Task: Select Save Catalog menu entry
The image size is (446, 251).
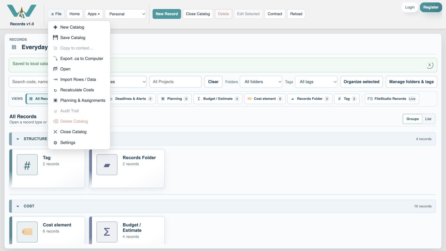Action: click(x=79, y=38)
